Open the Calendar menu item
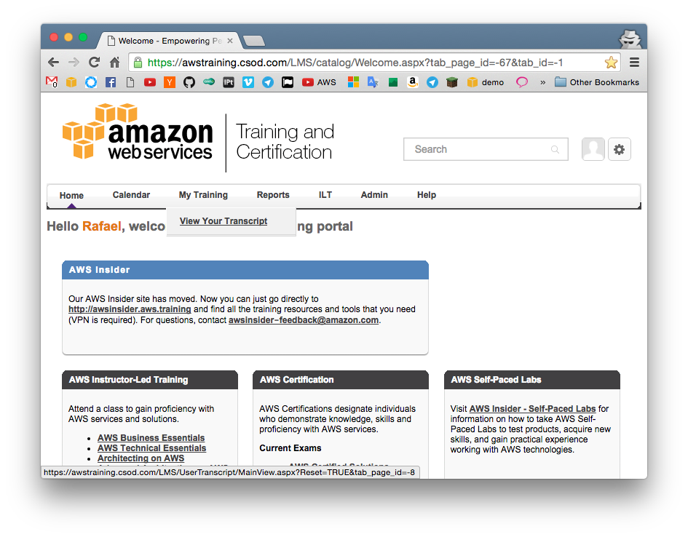The height and width of the screenshot is (537, 688). [131, 194]
